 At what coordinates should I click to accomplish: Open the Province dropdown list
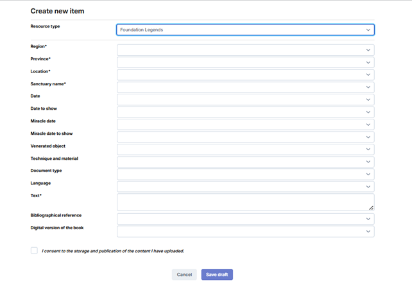pyautogui.click(x=245, y=62)
